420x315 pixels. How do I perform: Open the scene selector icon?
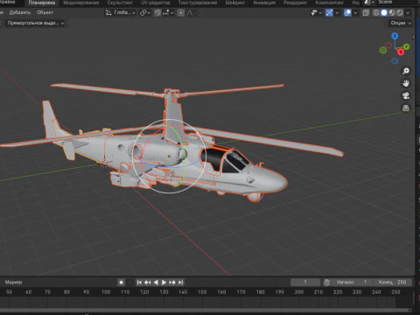(369, 3)
